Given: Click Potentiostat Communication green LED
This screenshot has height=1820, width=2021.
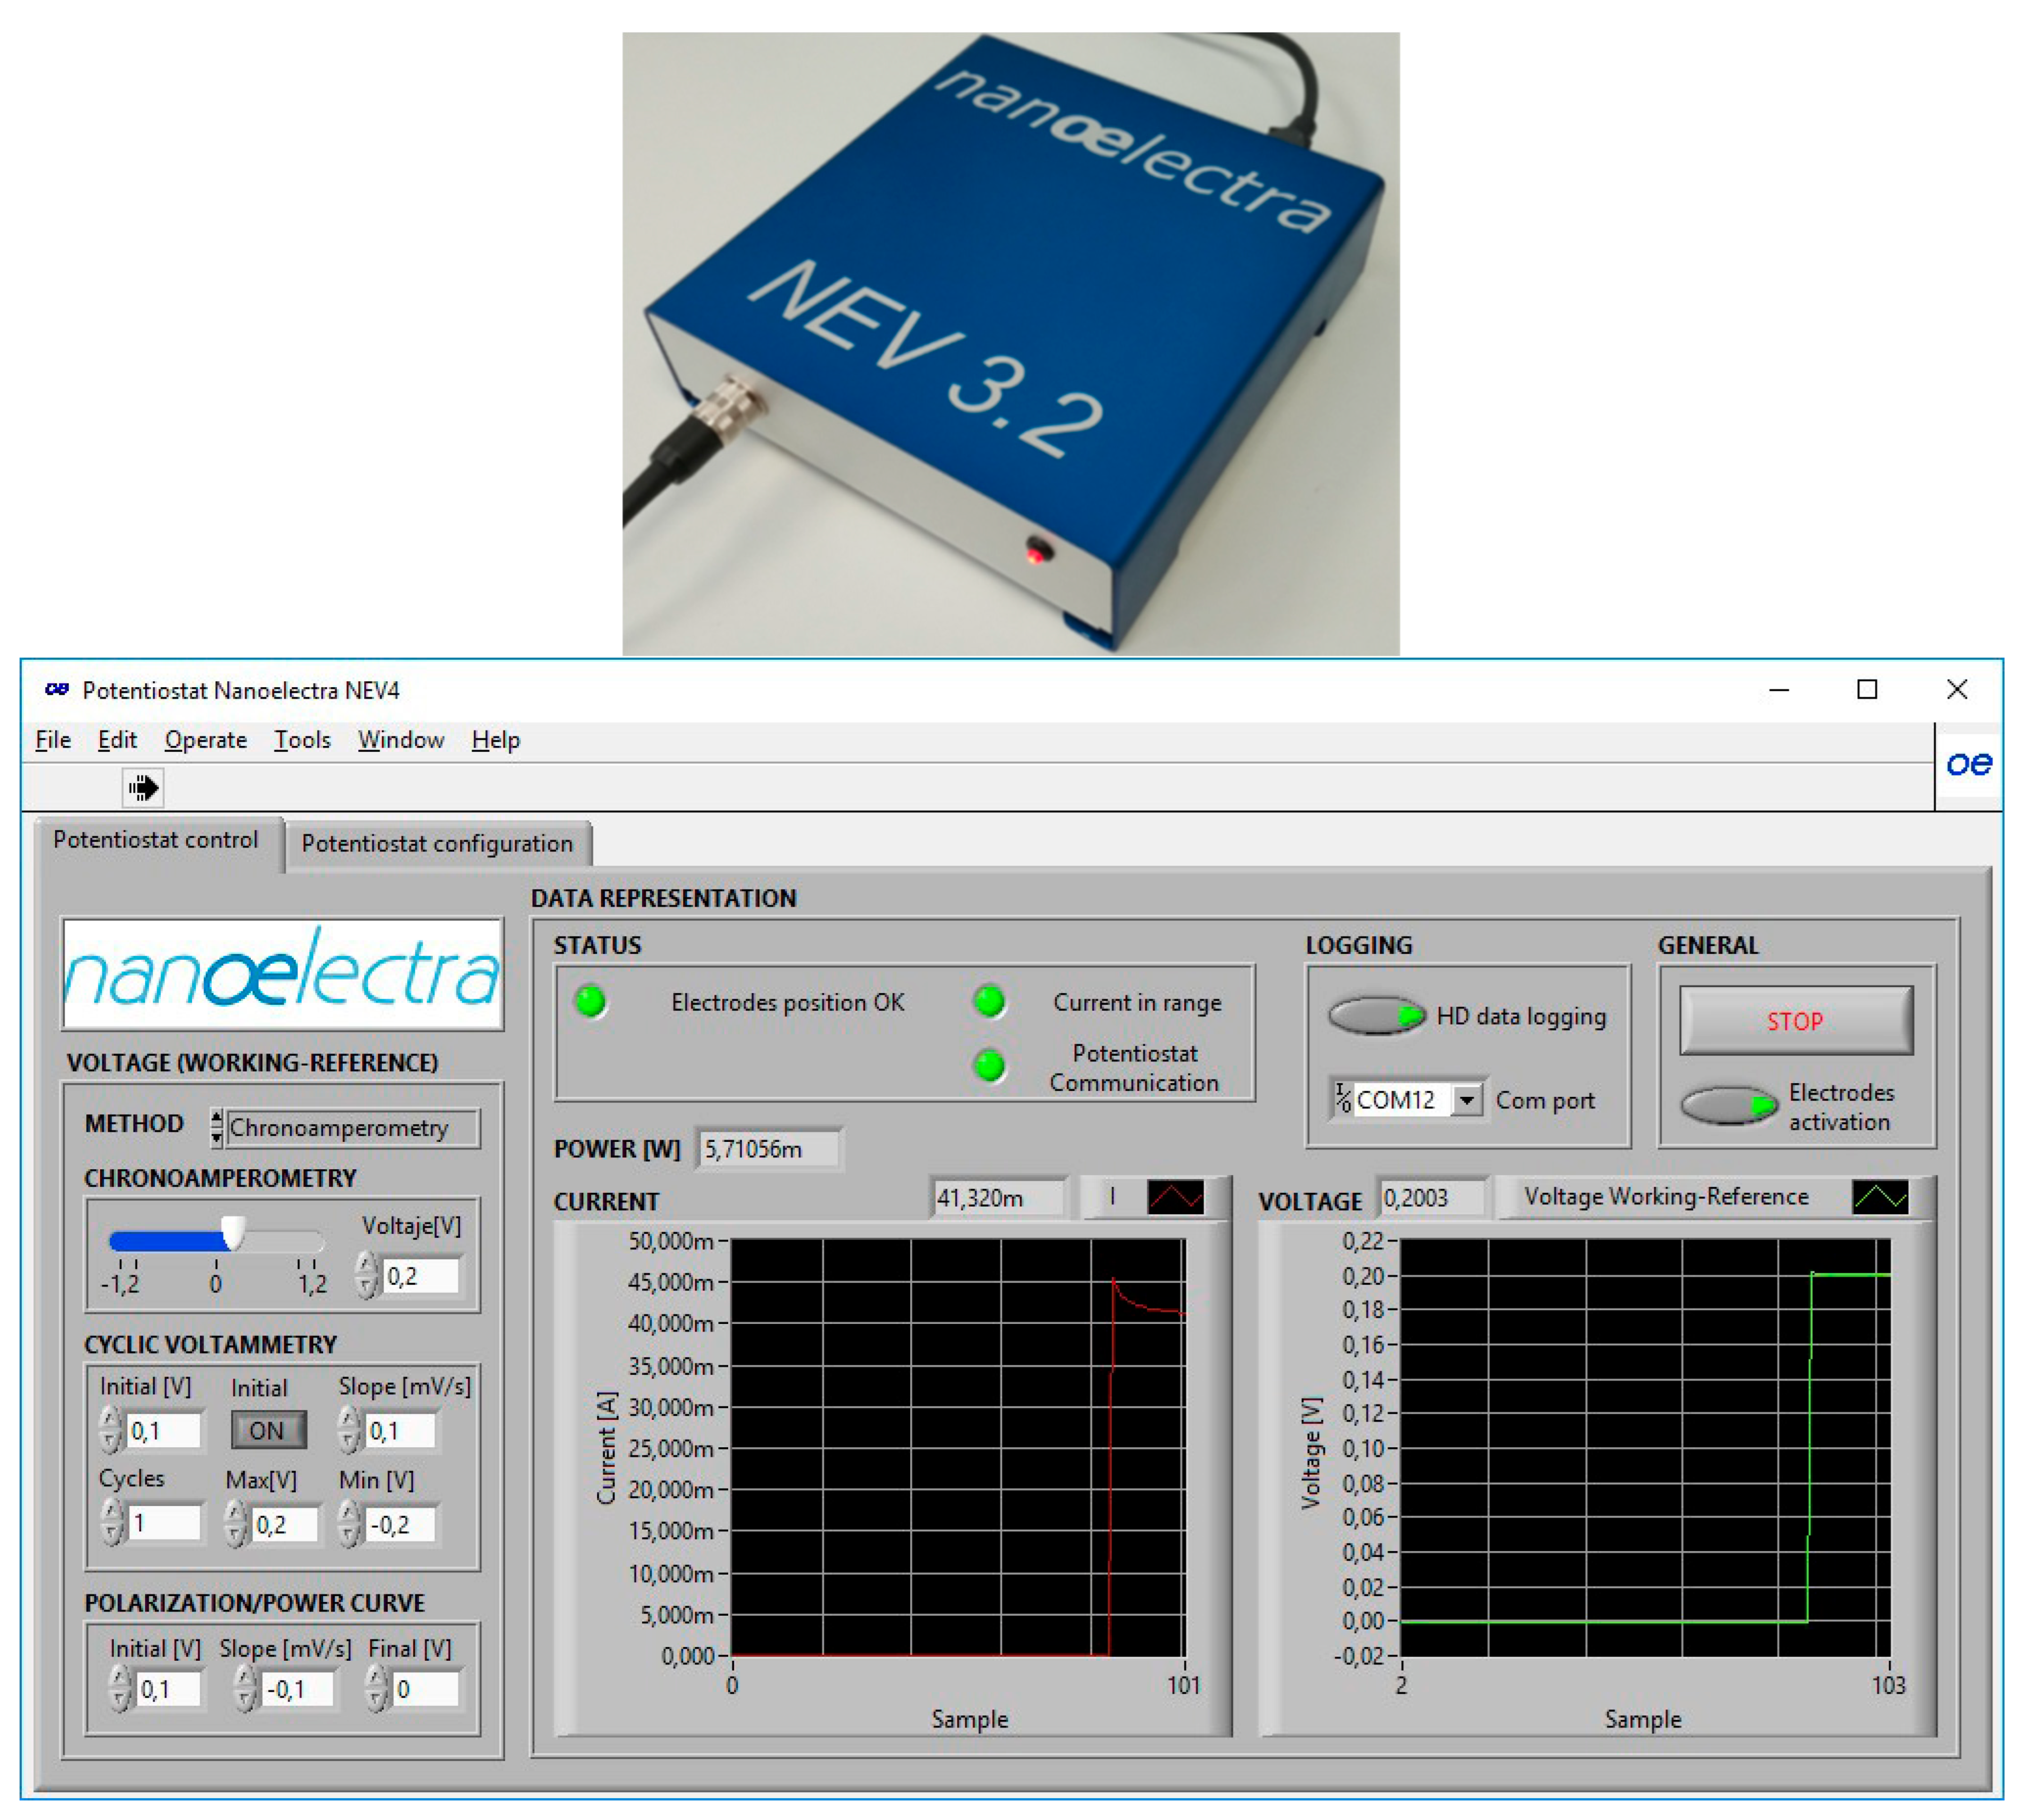Looking at the screenshot, I should [x=989, y=1066].
